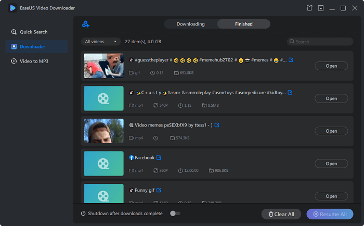Click the guesstheplayer video thumbnail
This screenshot has width=364, height=226.
[103, 66]
